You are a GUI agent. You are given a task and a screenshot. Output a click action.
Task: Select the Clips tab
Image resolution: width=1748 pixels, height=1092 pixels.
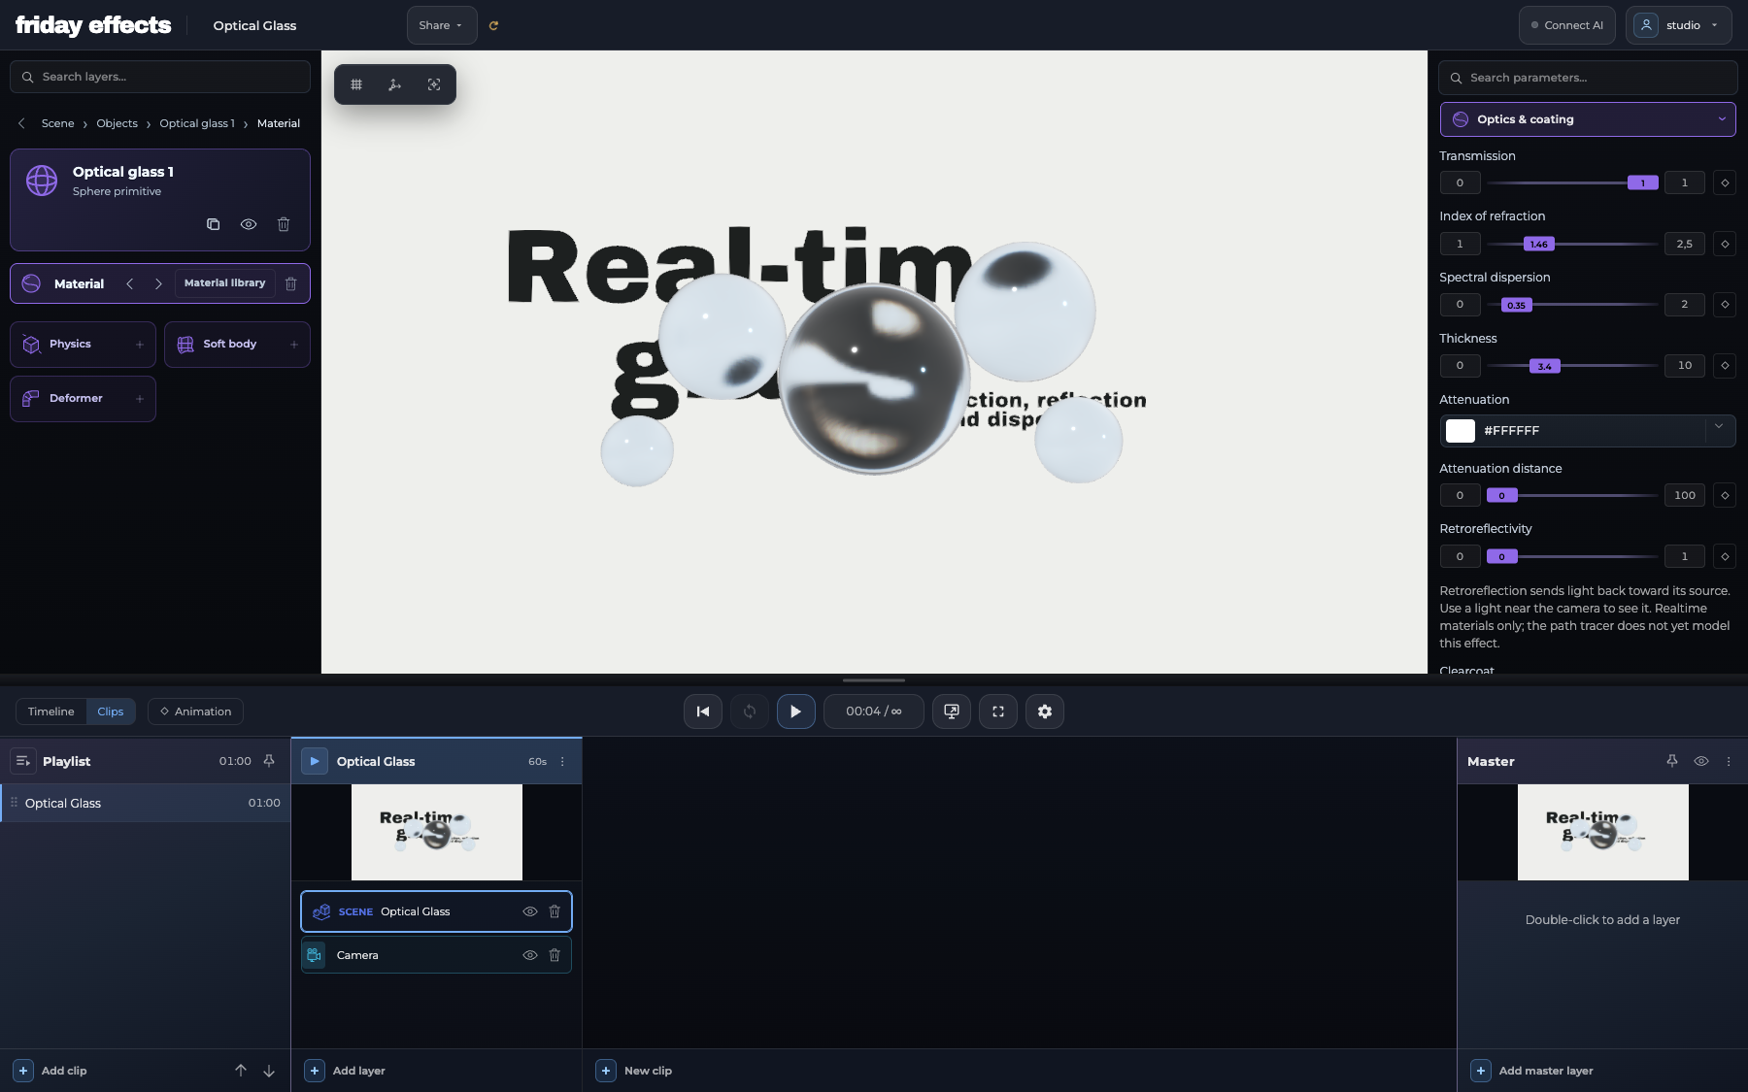(111, 711)
